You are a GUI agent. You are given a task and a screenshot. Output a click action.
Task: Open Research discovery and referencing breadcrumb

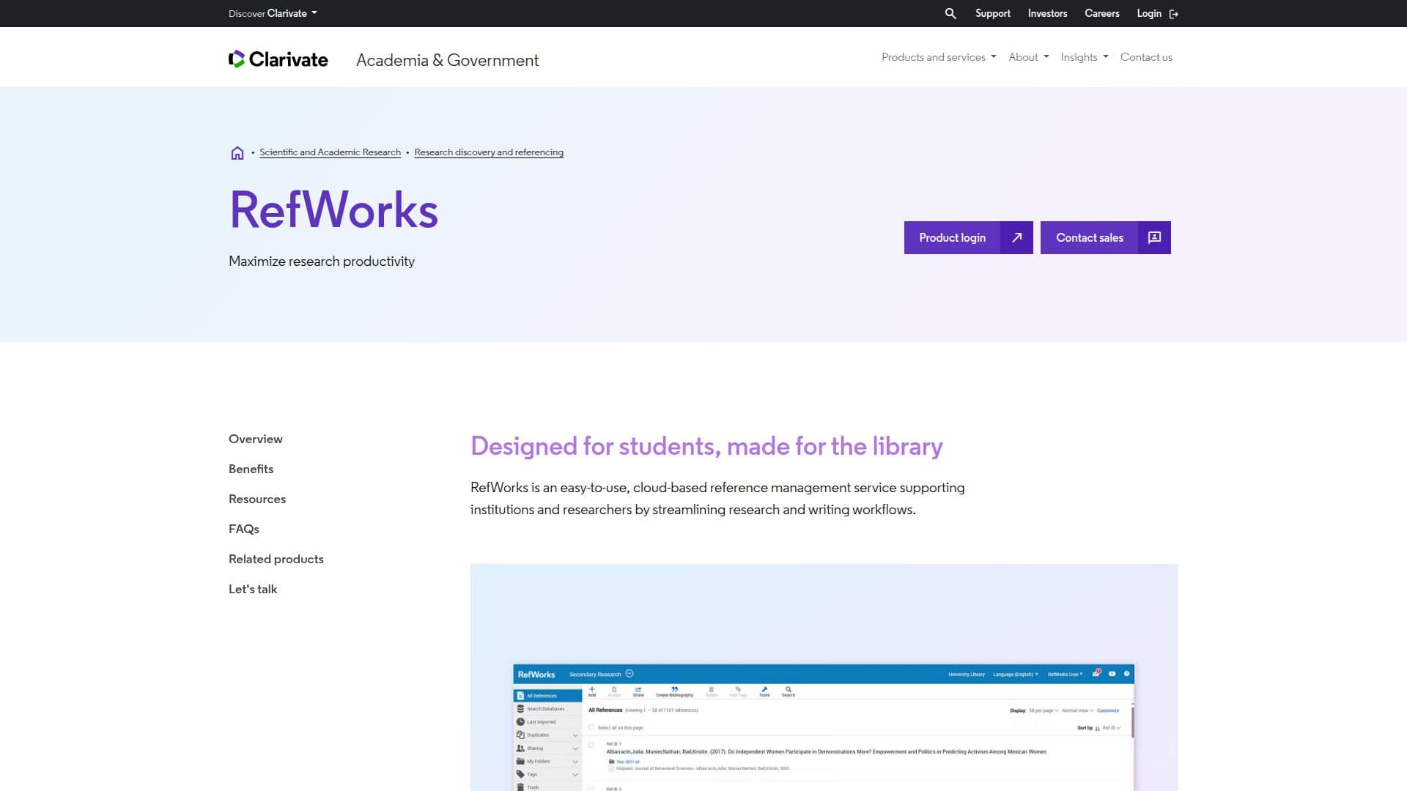[489, 152]
